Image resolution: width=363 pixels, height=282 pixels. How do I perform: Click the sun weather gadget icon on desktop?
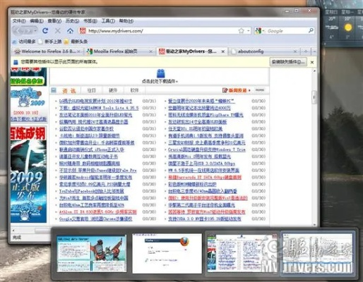pyautogui.click(x=348, y=27)
